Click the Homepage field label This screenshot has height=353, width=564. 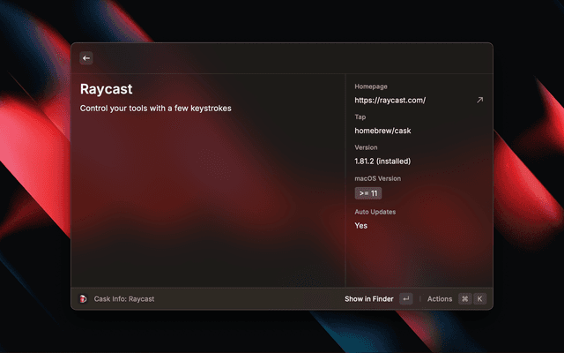(x=372, y=86)
